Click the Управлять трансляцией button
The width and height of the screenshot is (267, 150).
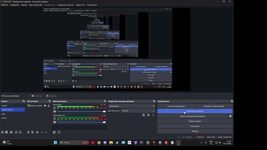[214, 106]
